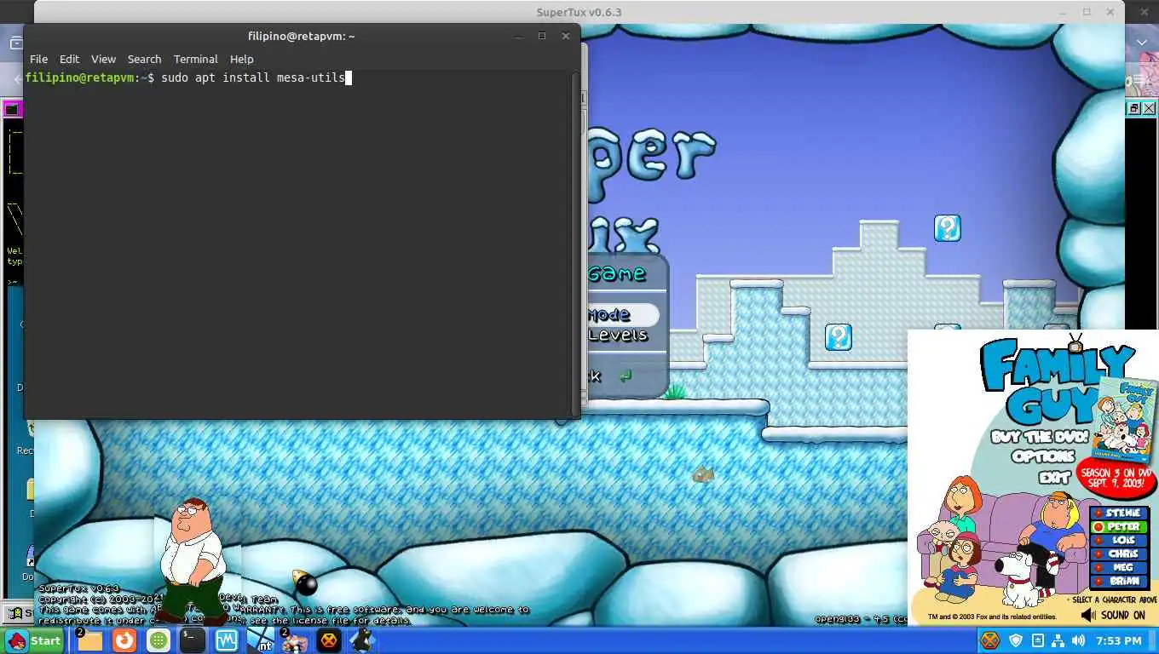Open the blue system monitor waveform icon
The width and height of the screenshot is (1159, 654).
click(227, 640)
